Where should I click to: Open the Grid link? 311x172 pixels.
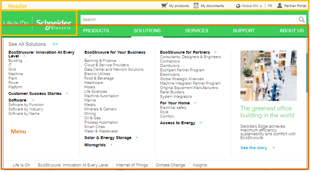coord(12,70)
